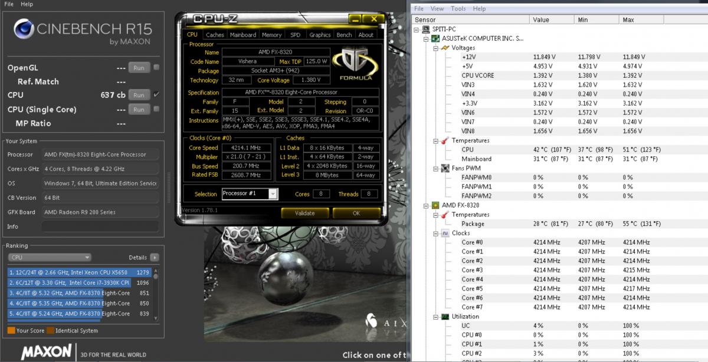The height and width of the screenshot is (362, 708).
Task: Click the Voltages lightning icon in HWMonitor
Action: [x=444, y=48]
